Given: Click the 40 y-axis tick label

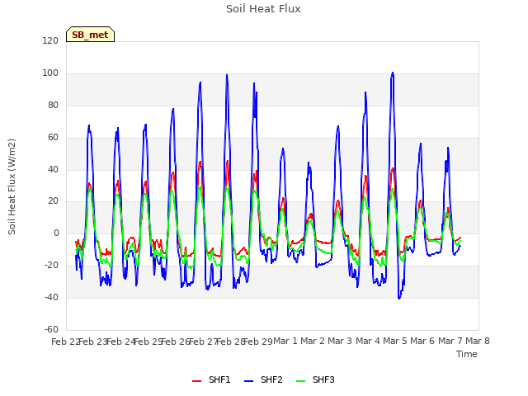Looking at the screenshot, I should pos(53,169).
